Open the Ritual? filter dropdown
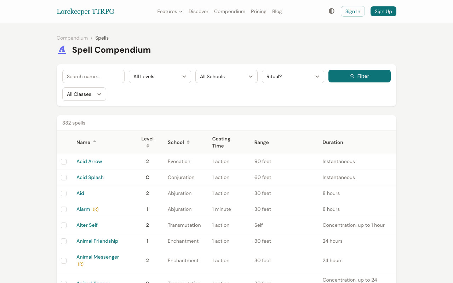Image resolution: width=453 pixels, height=283 pixels. (x=293, y=76)
